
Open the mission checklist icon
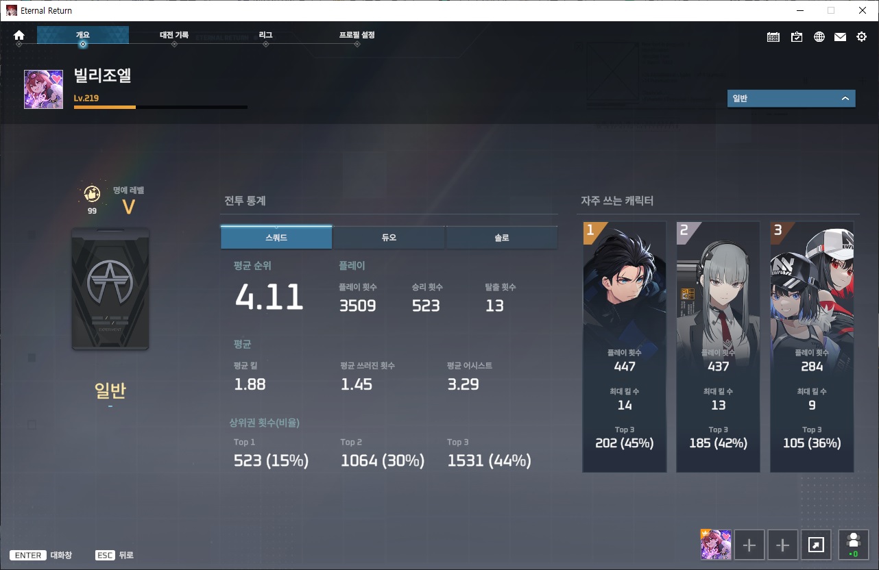[x=797, y=37]
